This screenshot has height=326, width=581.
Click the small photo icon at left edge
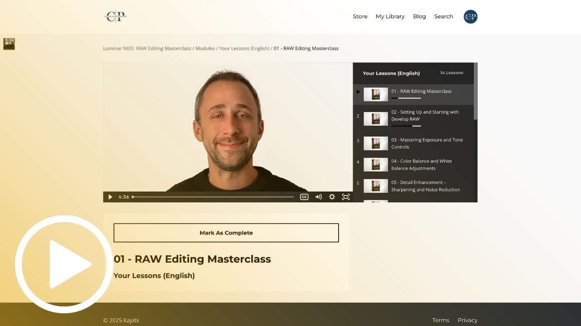tap(9, 44)
